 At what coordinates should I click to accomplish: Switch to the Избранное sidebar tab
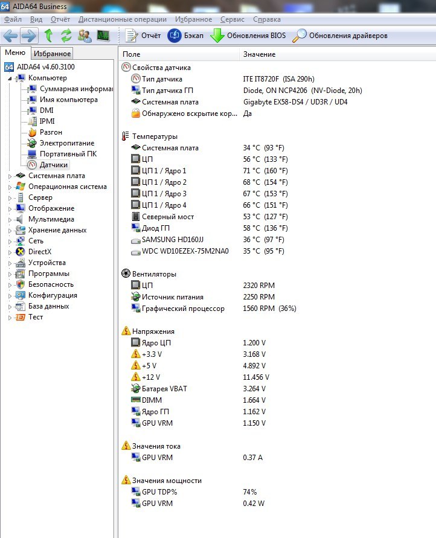tap(53, 54)
